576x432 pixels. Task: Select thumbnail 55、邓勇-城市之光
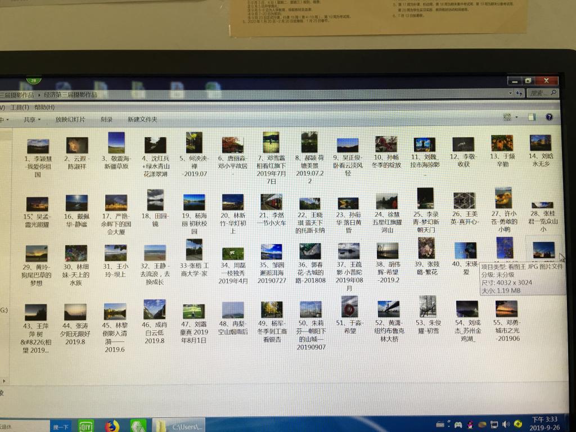[x=506, y=308]
